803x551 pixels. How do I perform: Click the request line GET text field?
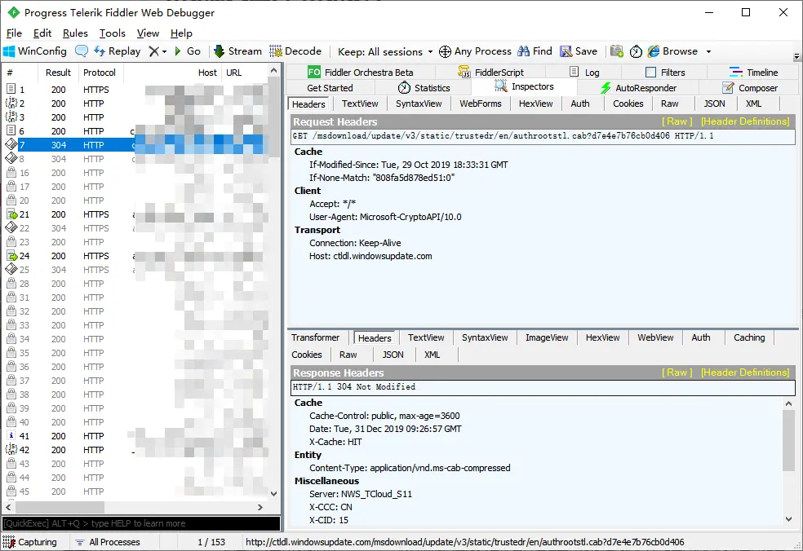(543, 136)
